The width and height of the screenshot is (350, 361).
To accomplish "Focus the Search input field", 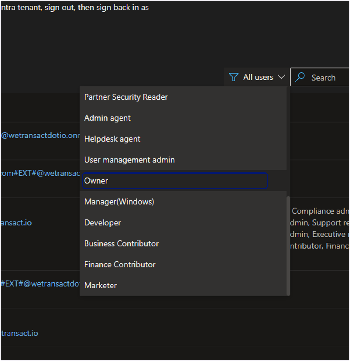I will [320, 77].
